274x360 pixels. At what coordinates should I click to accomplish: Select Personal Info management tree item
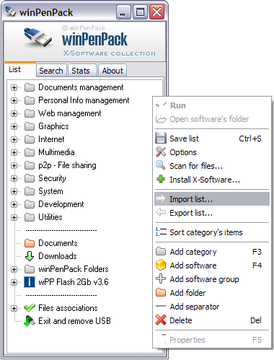tap(84, 100)
